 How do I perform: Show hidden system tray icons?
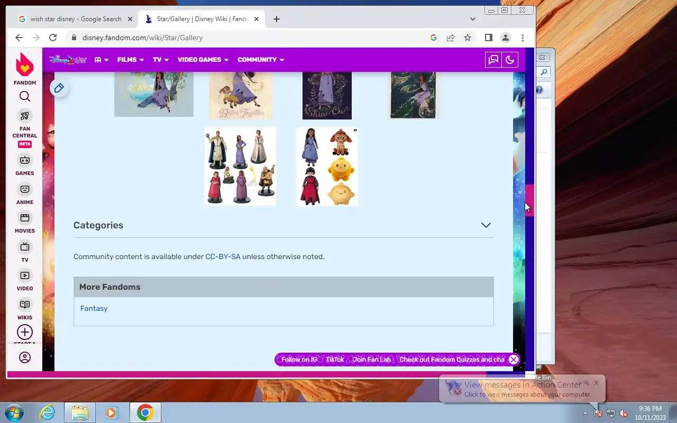point(585,413)
